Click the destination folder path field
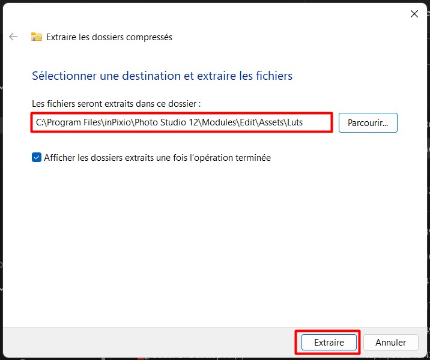 tap(181, 122)
